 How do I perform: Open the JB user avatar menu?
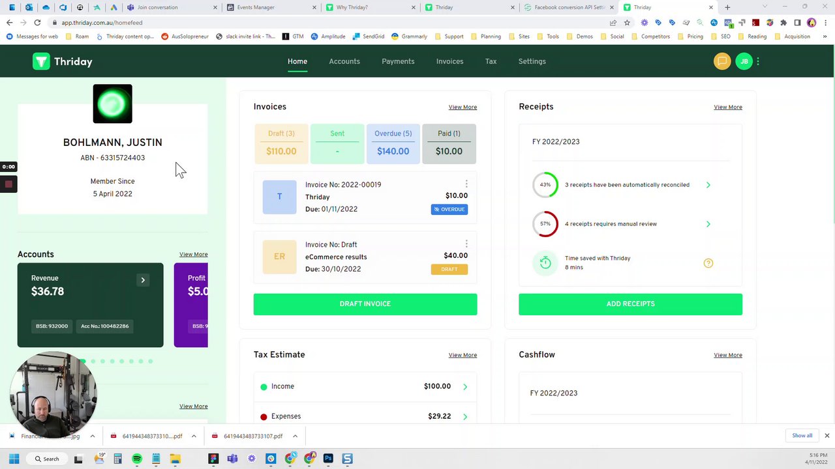click(x=744, y=61)
